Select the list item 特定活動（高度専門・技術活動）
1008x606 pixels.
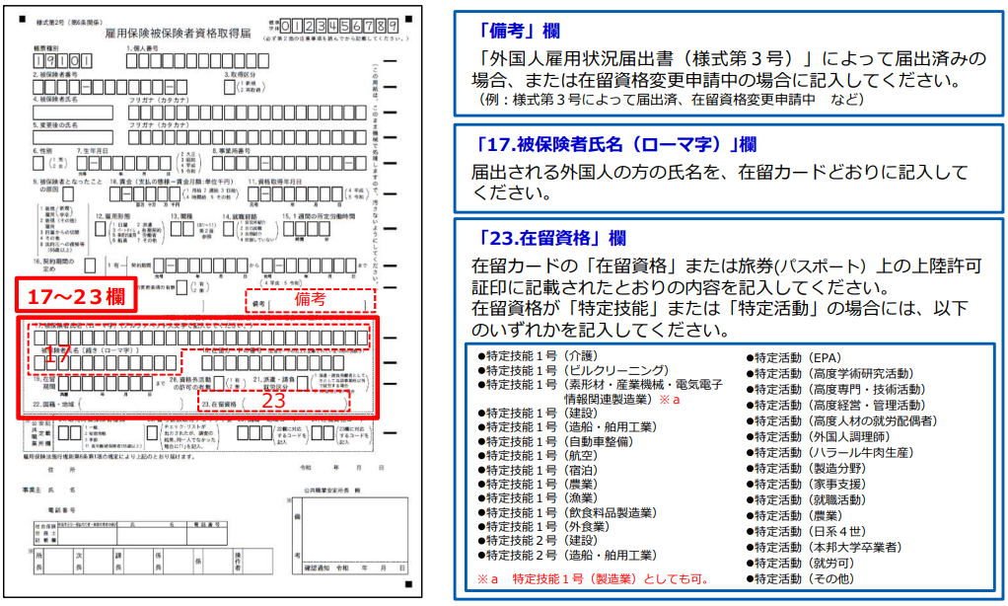pyautogui.click(x=835, y=389)
